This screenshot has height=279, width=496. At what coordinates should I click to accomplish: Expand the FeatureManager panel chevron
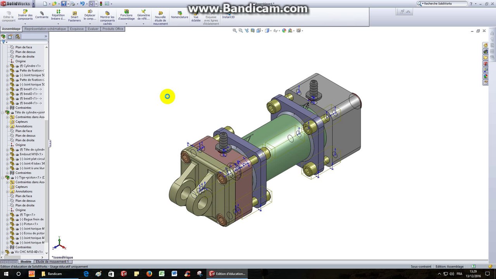46,36
